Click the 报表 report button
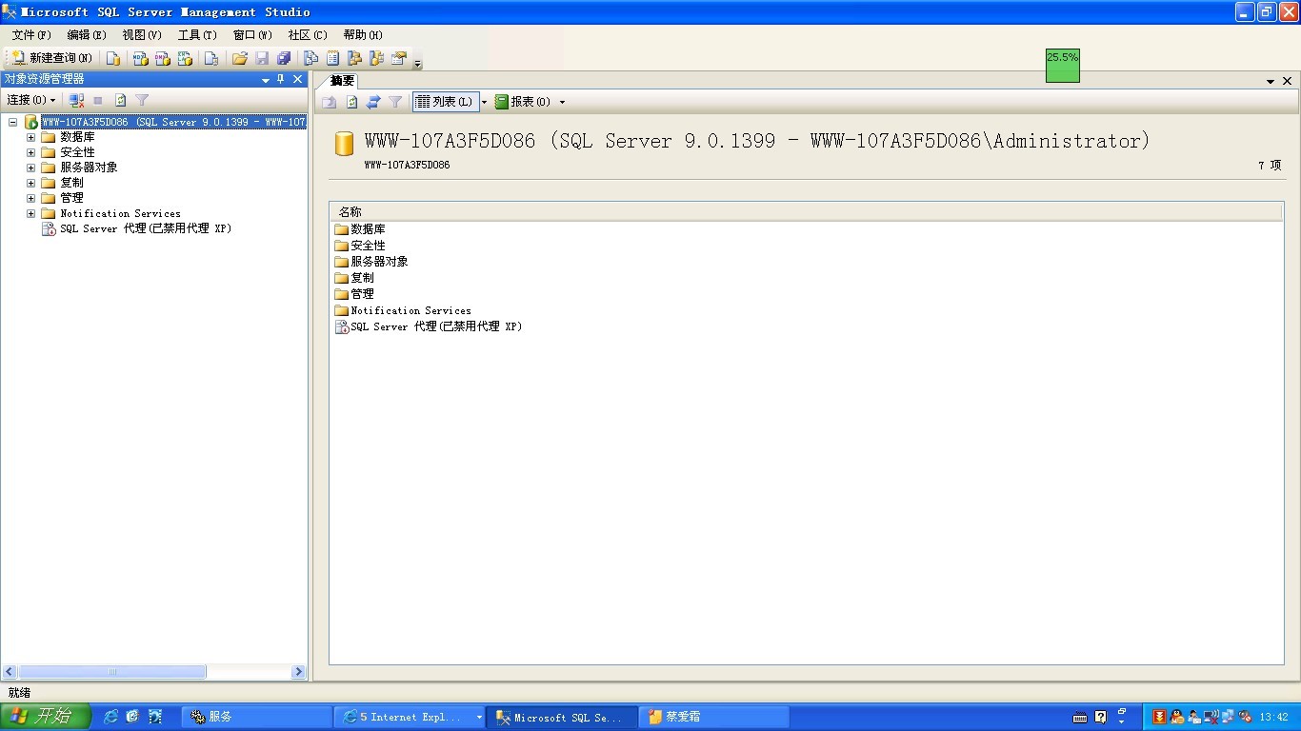 tap(523, 102)
